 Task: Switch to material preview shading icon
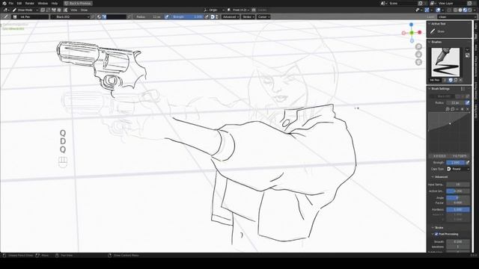click(465, 10)
